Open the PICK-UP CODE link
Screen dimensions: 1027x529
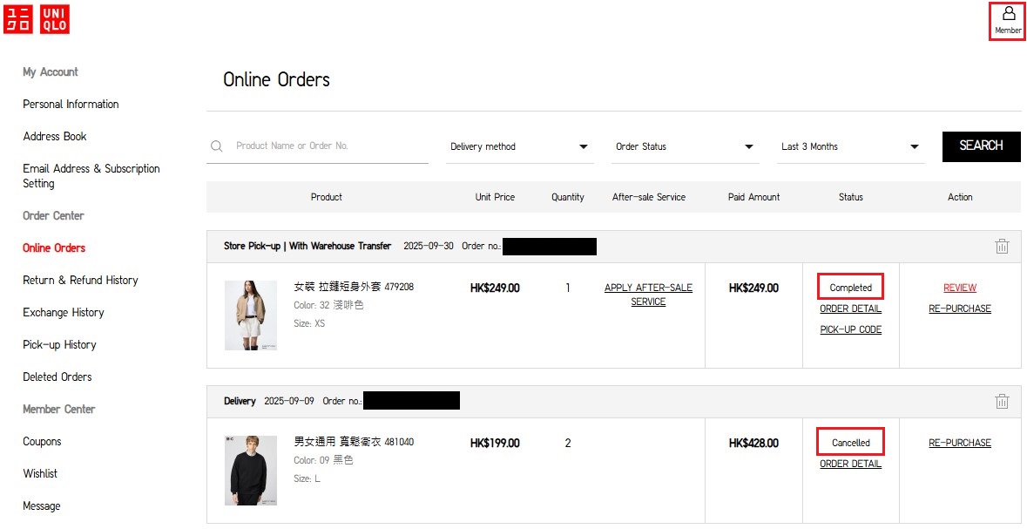pos(850,329)
